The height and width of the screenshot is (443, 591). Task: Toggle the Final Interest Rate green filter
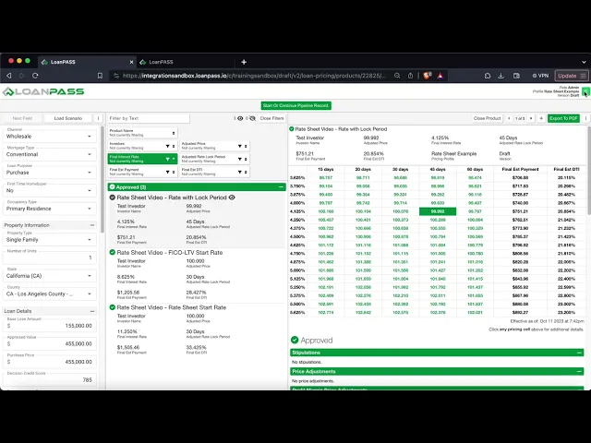point(142,159)
